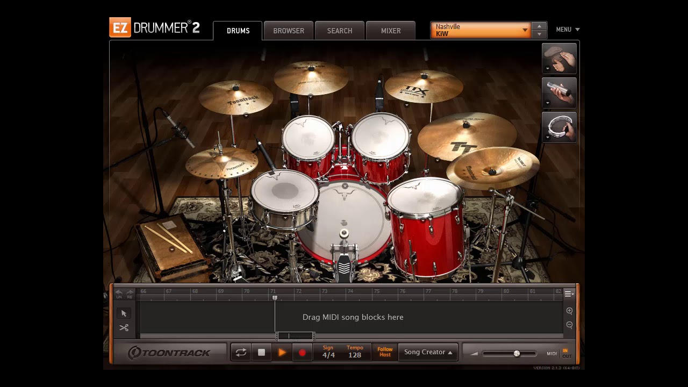Click bar 80 on the timeline ruler
The image size is (688, 387).
pyautogui.click(x=506, y=291)
